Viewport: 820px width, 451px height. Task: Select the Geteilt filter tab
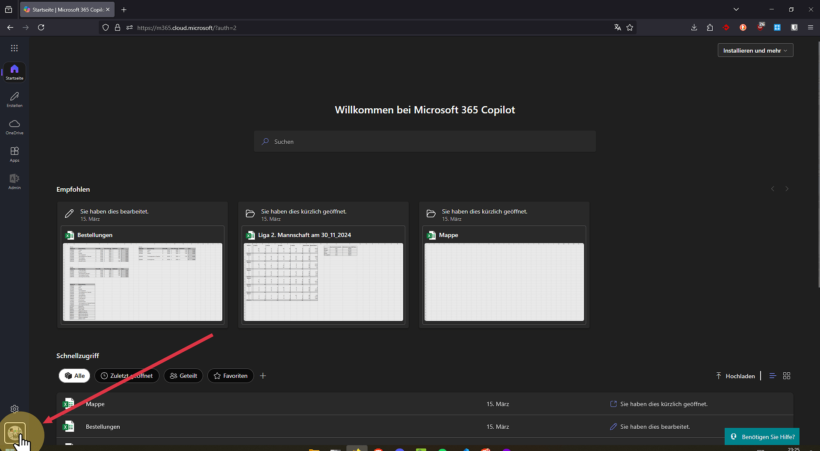(183, 376)
